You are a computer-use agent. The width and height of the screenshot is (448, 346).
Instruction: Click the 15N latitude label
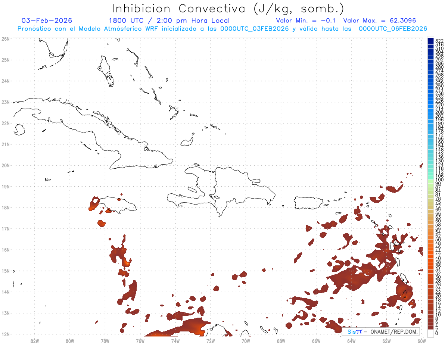pyautogui.click(x=5, y=271)
